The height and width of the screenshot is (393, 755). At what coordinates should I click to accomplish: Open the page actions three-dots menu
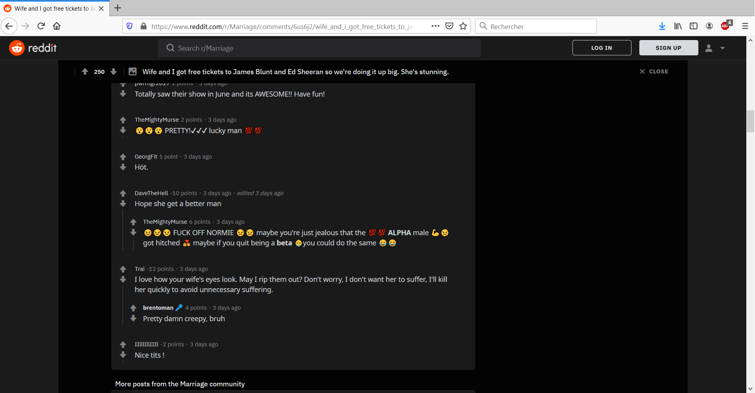[435, 26]
